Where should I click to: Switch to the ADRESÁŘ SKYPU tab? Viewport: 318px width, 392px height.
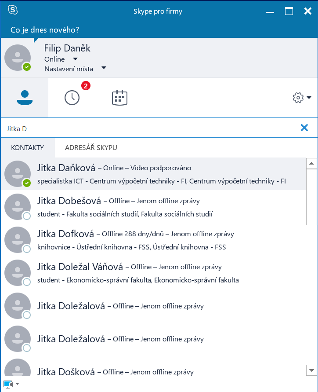[x=91, y=147]
